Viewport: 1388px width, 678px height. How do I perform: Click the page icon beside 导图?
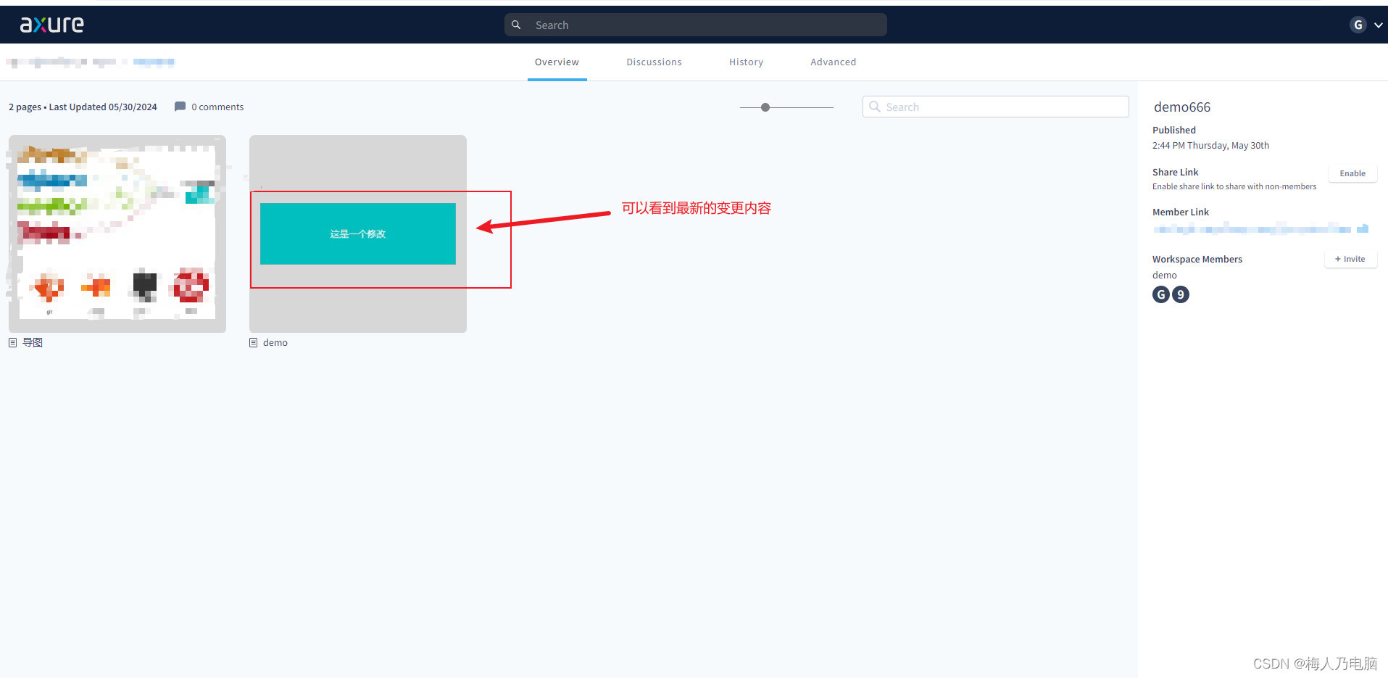click(13, 342)
